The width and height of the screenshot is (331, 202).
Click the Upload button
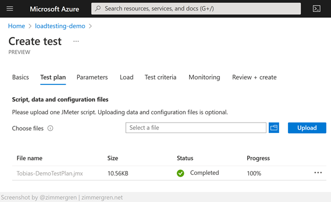(307, 128)
